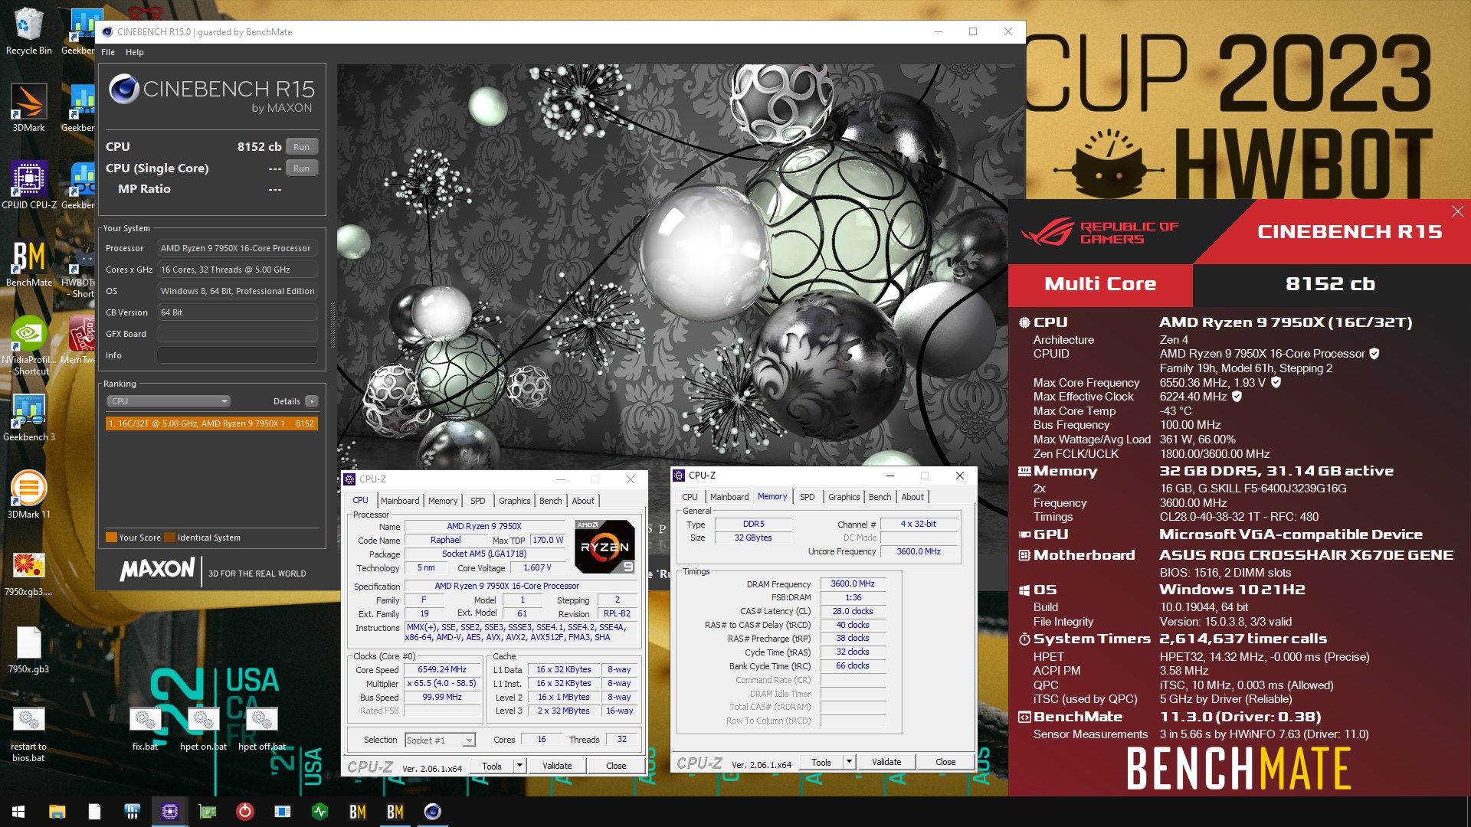This screenshot has width=1471, height=827.
Task: Click the Details arrow in the Ranking panel
Action: (x=312, y=401)
